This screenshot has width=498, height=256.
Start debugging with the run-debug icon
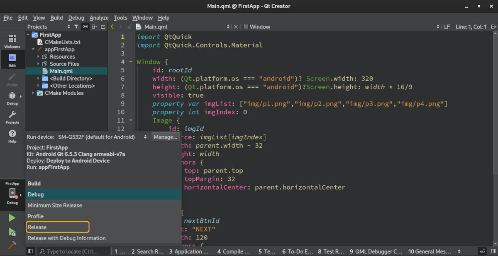click(12, 232)
